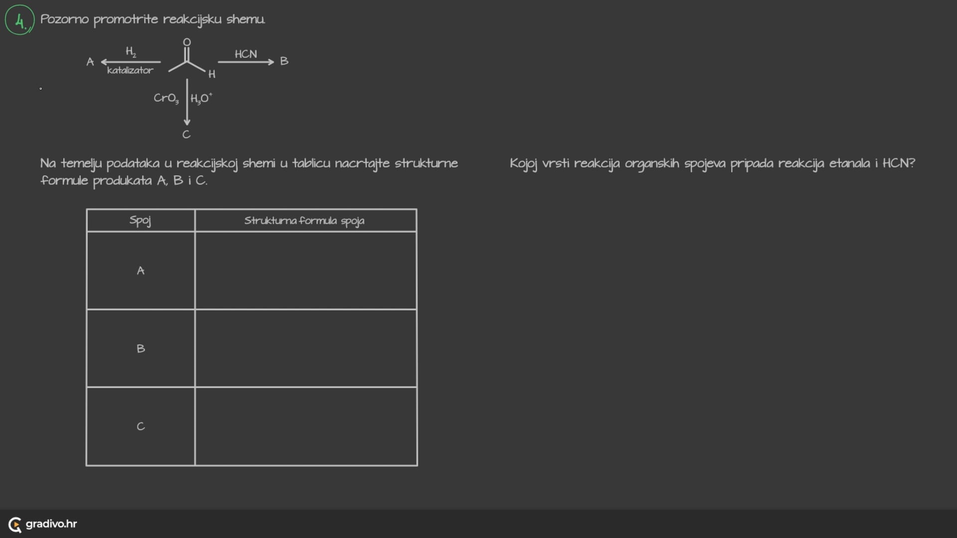Viewport: 957px width, 538px height.
Task: Click the row label A in the table
Action: tap(141, 270)
